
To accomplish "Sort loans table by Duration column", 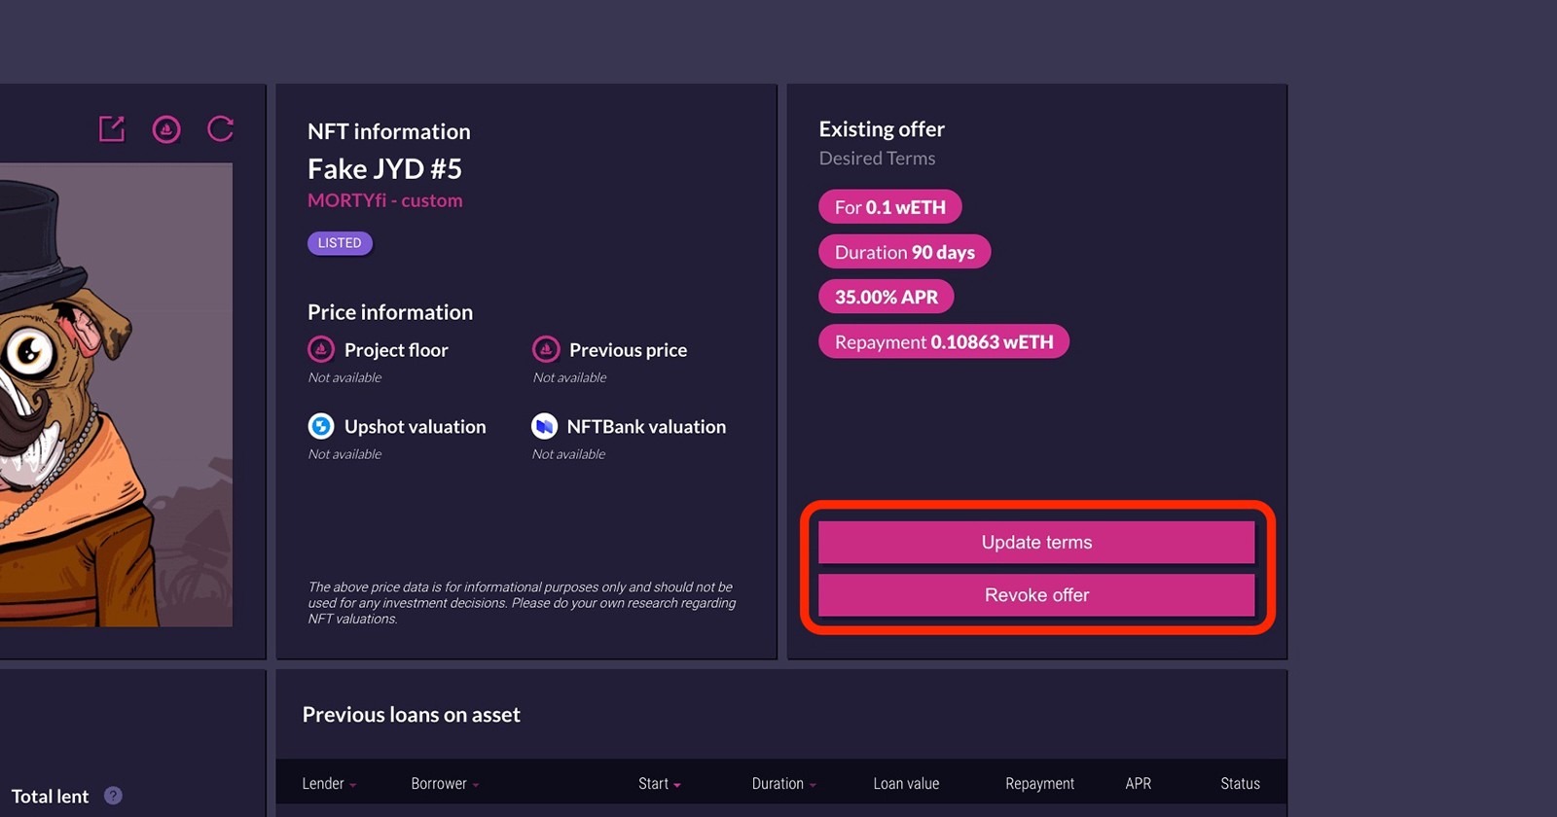I will [x=784, y=784].
